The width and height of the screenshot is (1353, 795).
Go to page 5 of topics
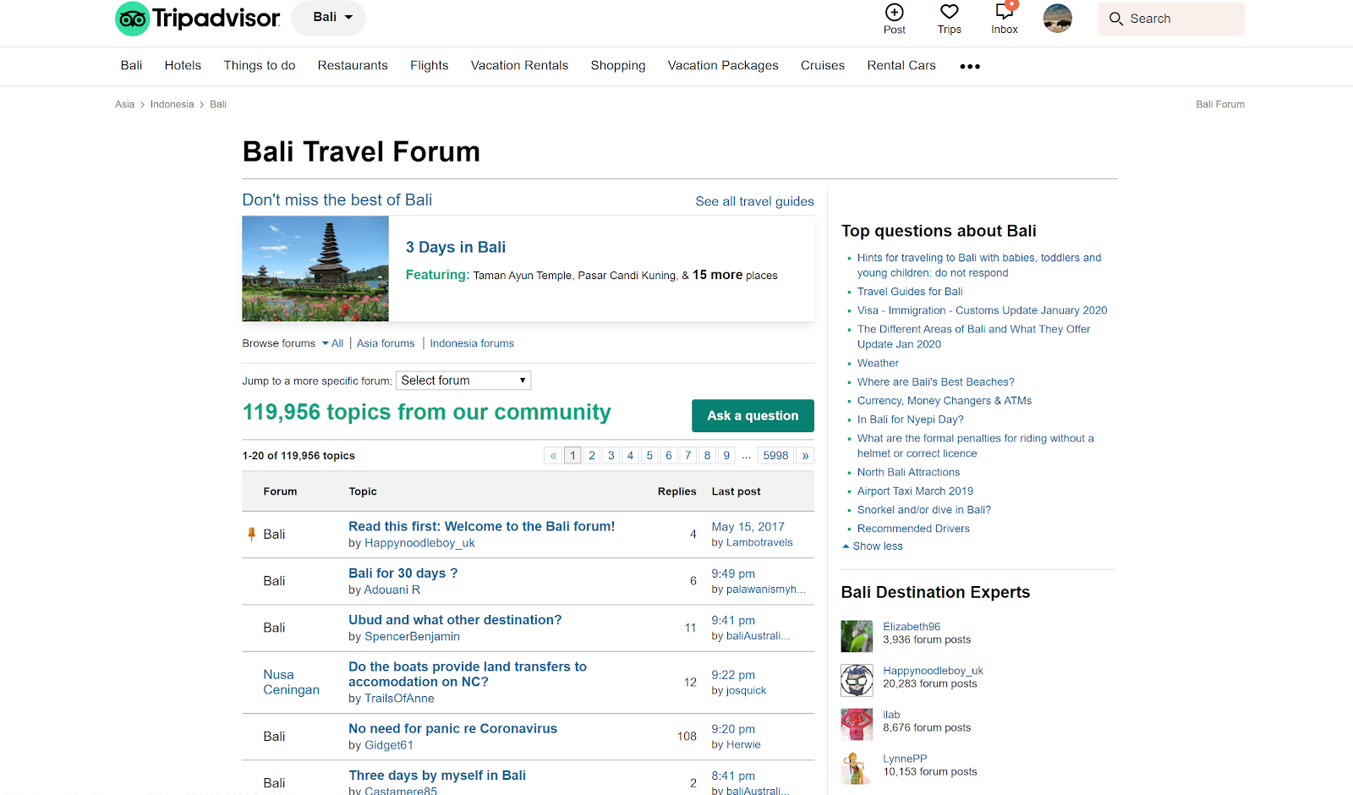click(x=649, y=455)
